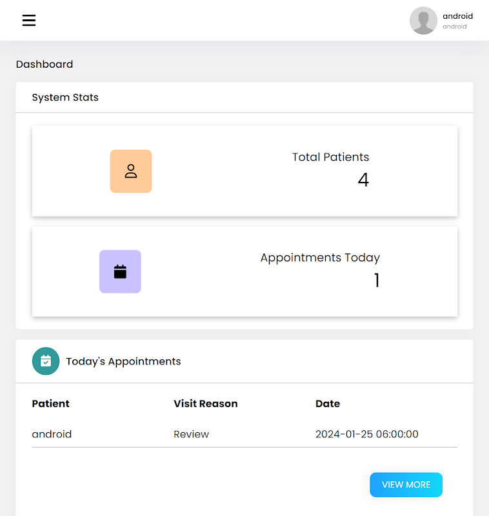Image resolution: width=489 pixels, height=516 pixels.
Task: Click the android username in header
Action: coord(457,16)
